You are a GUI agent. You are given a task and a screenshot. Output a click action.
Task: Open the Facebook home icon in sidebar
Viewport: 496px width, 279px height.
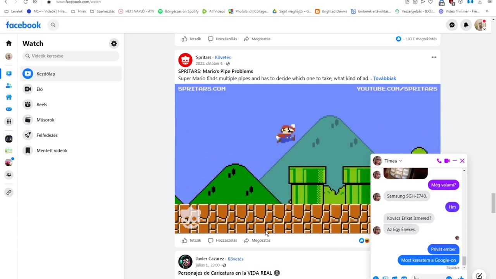9,43
